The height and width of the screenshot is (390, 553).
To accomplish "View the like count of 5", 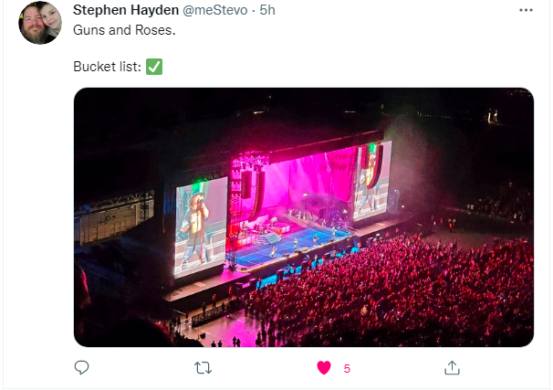I will coord(347,368).
